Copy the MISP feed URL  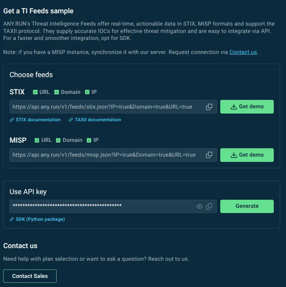pyautogui.click(x=209, y=155)
